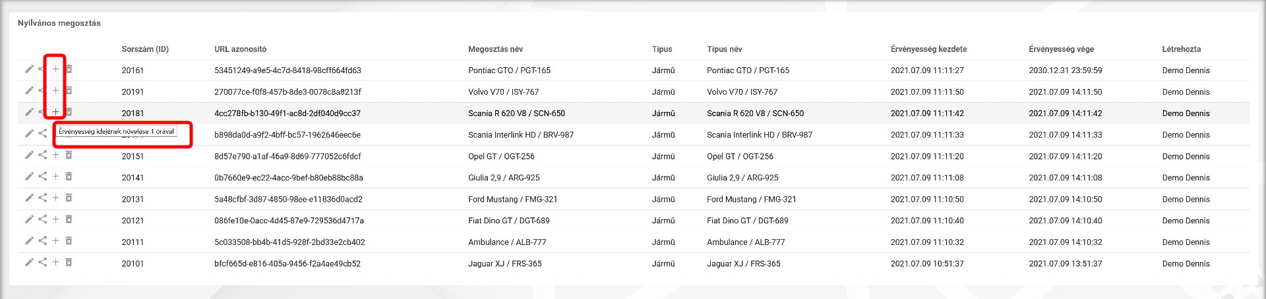
Task: Click the URL azonosító column header
Action: [x=240, y=49]
